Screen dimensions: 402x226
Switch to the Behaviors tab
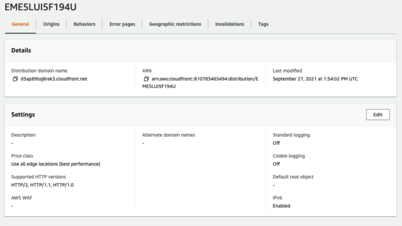click(x=84, y=24)
